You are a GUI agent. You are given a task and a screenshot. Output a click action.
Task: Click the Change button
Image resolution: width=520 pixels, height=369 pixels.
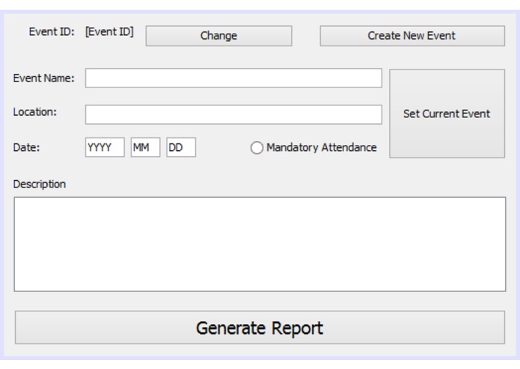pos(218,36)
